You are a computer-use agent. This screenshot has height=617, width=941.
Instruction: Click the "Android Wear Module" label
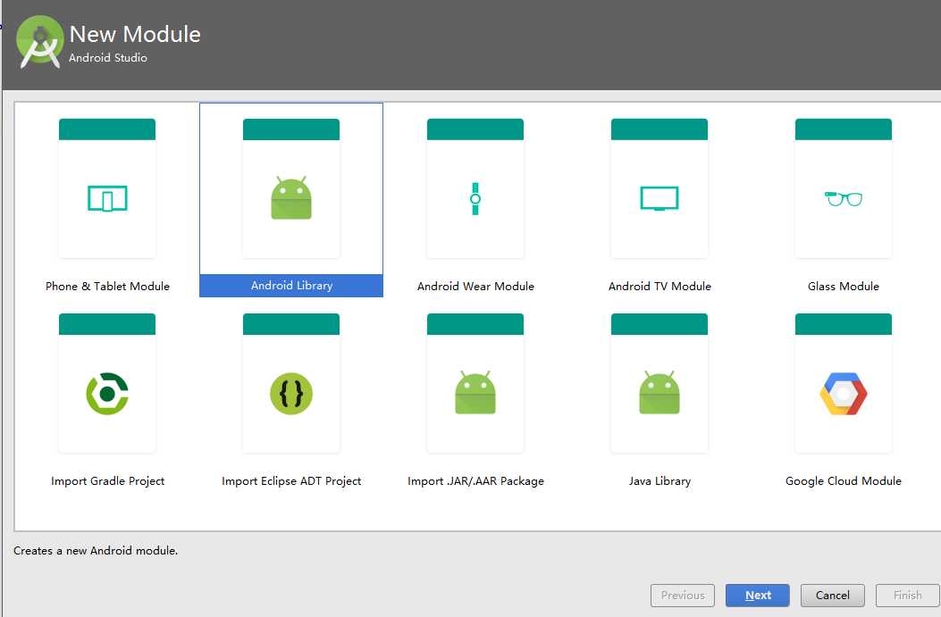coord(475,287)
